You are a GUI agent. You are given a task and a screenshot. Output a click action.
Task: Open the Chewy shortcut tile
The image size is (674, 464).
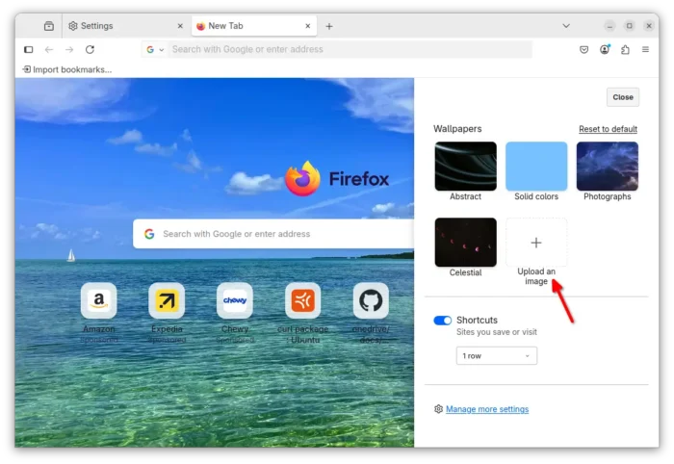click(235, 300)
